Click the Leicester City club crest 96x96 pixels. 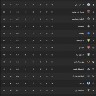[89, 5]
